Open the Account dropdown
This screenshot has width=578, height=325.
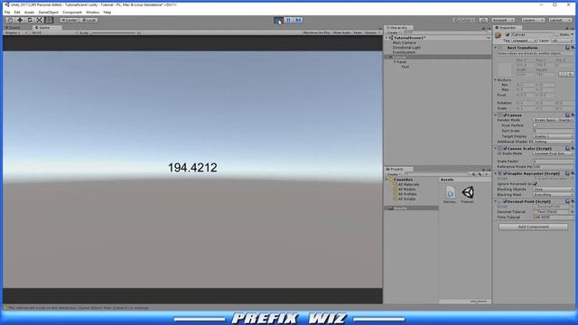(x=503, y=20)
